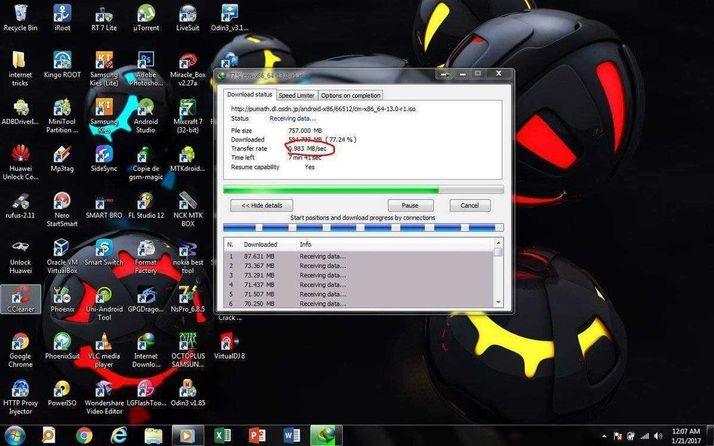Viewport: 714px width, 446px height.
Task: Launch Mp3tag from the desktop
Action: point(62,158)
